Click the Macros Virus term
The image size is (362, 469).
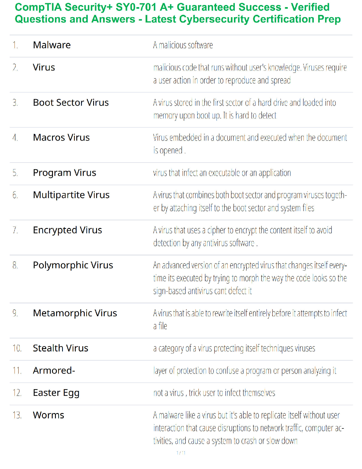click(61, 138)
